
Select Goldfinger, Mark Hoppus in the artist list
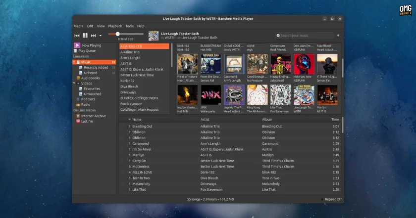tap(144, 109)
